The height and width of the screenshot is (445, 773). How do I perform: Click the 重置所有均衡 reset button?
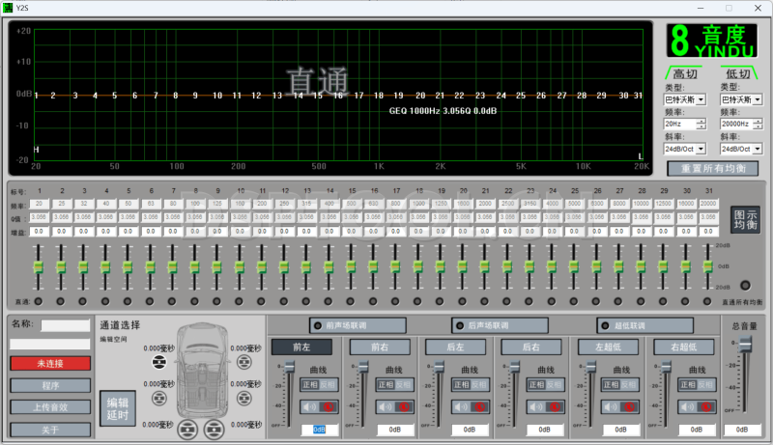[713, 169]
